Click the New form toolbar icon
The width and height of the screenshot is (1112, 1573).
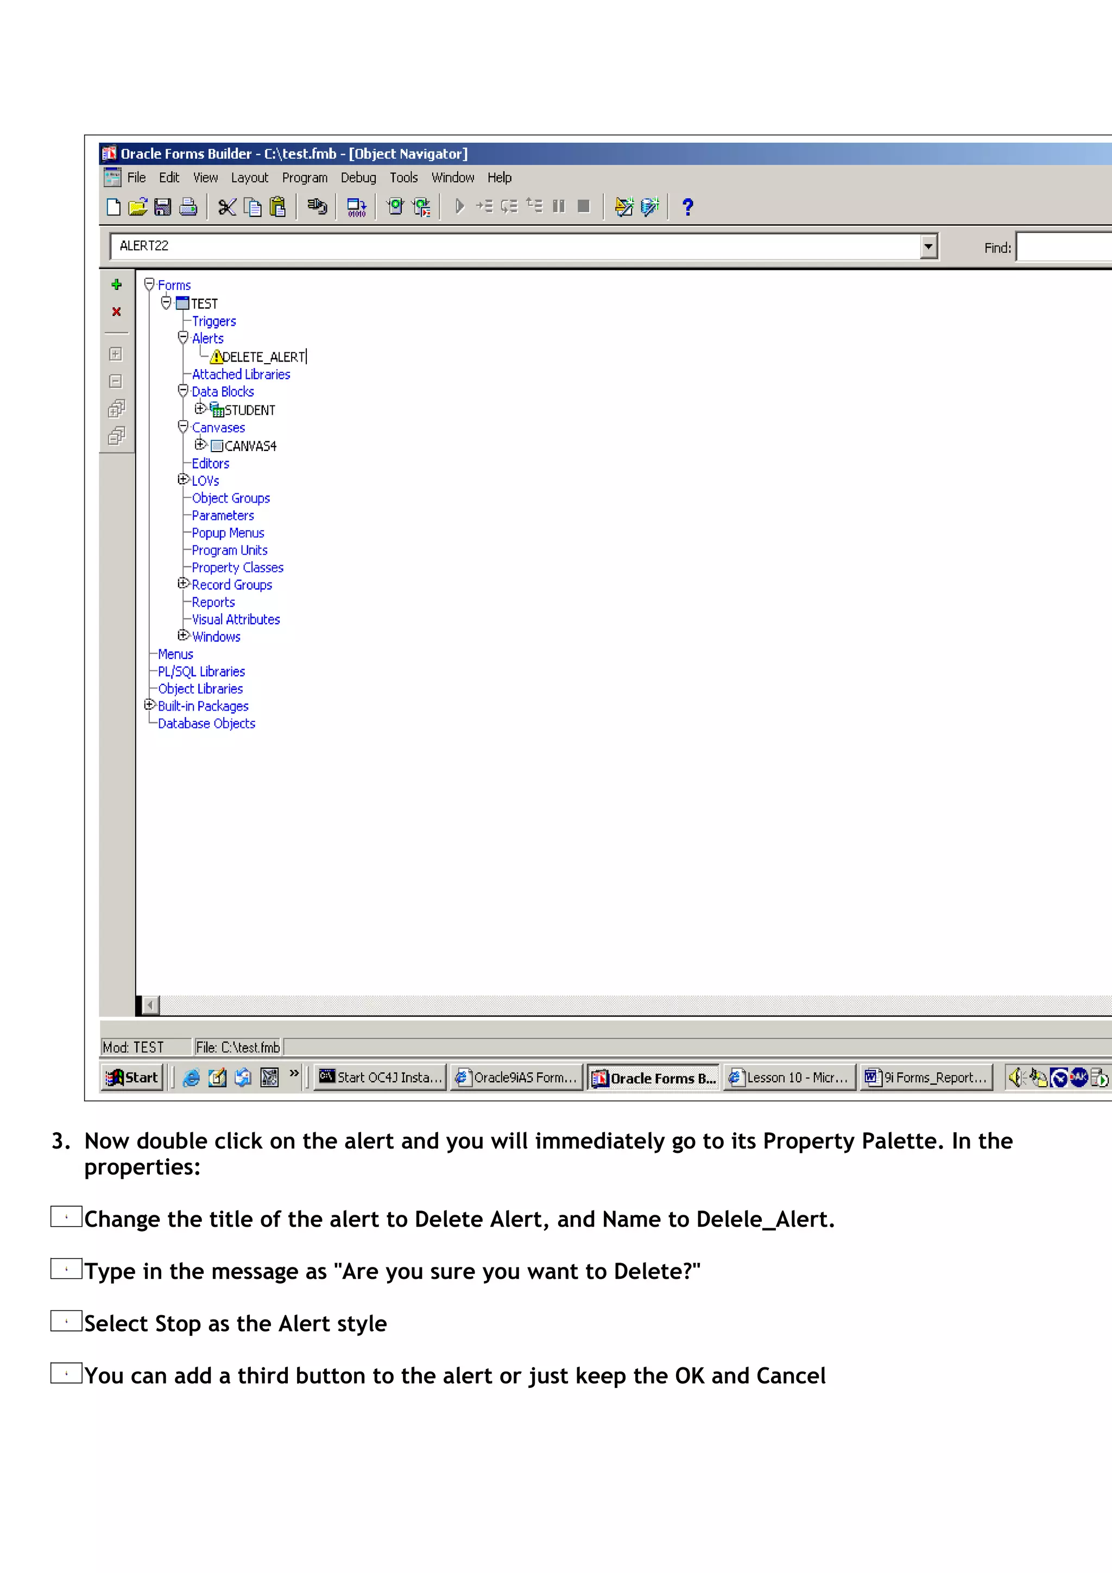[113, 207]
